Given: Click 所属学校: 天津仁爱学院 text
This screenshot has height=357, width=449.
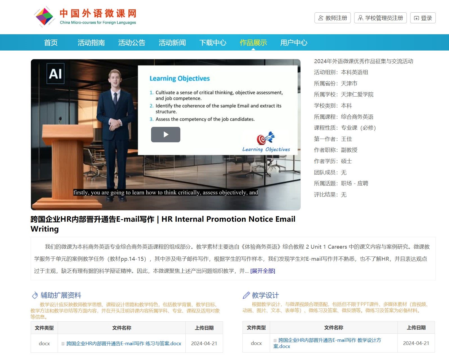Looking at the screenshot, I should tap(344, 95).
